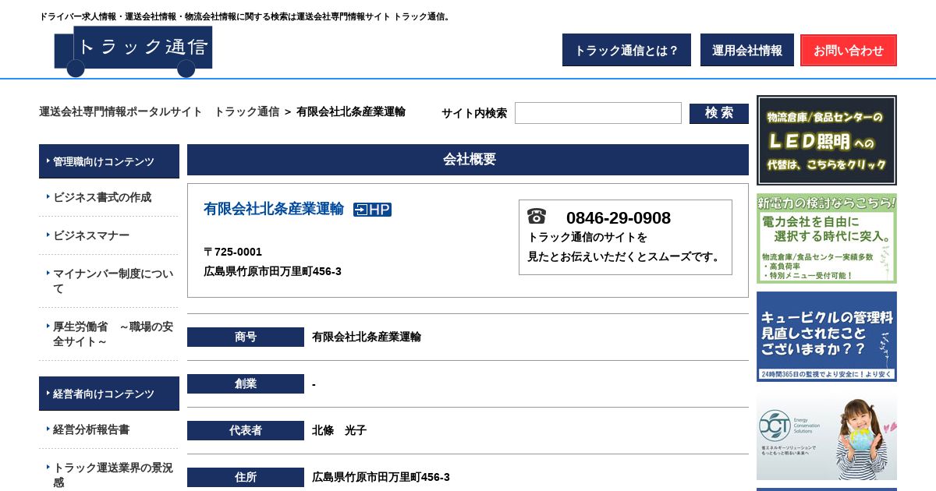Open the ECT Energy Conservation Solutions banner
936x491 pixels.
tap(827, 435)
